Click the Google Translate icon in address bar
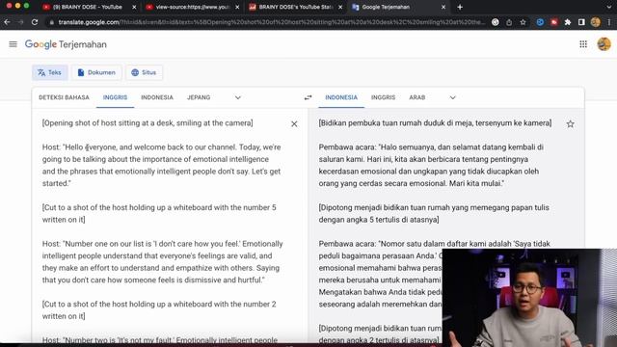The height and width of the screenshot is (347, 617). pyautogui.click(x=496, y=22)
